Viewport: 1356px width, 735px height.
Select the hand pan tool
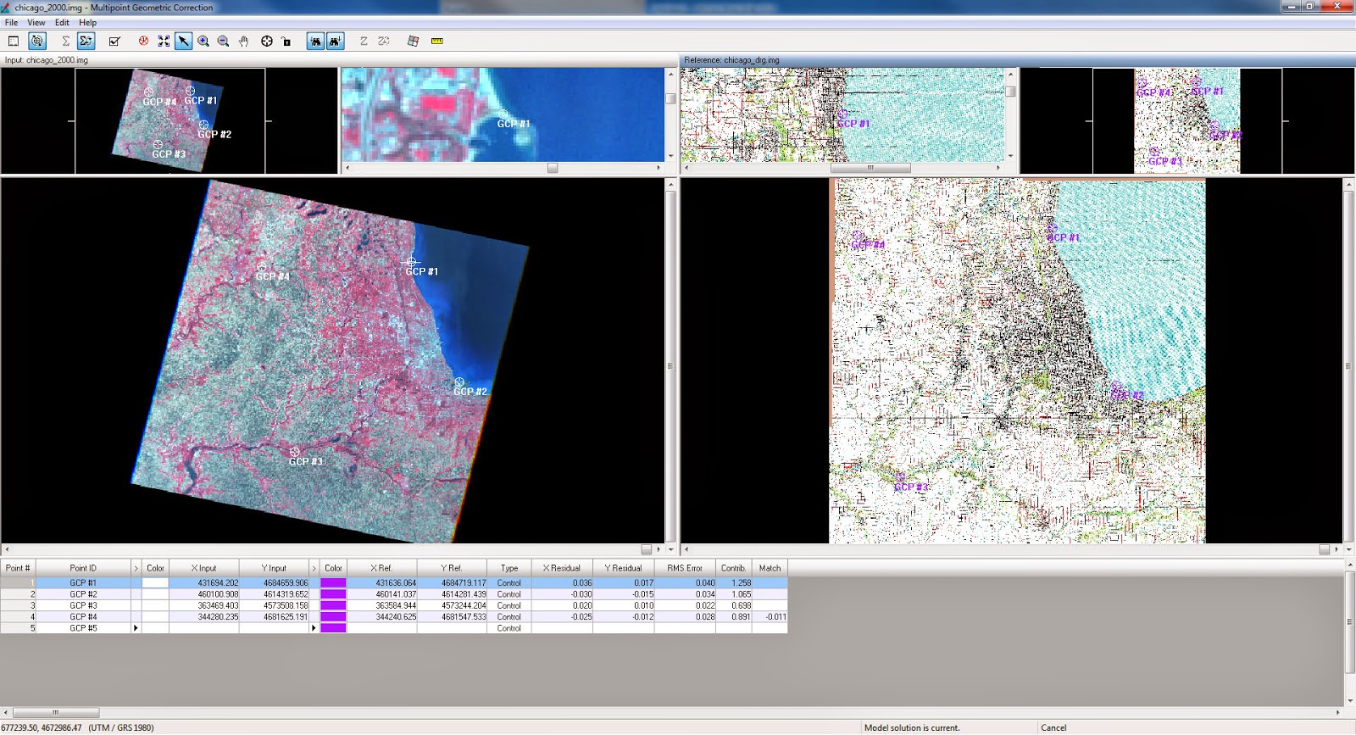244,41
